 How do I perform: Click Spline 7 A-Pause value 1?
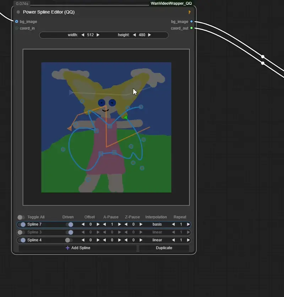point(112,224)
